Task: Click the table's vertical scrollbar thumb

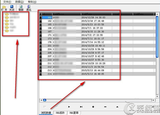Action: [157, 37]
